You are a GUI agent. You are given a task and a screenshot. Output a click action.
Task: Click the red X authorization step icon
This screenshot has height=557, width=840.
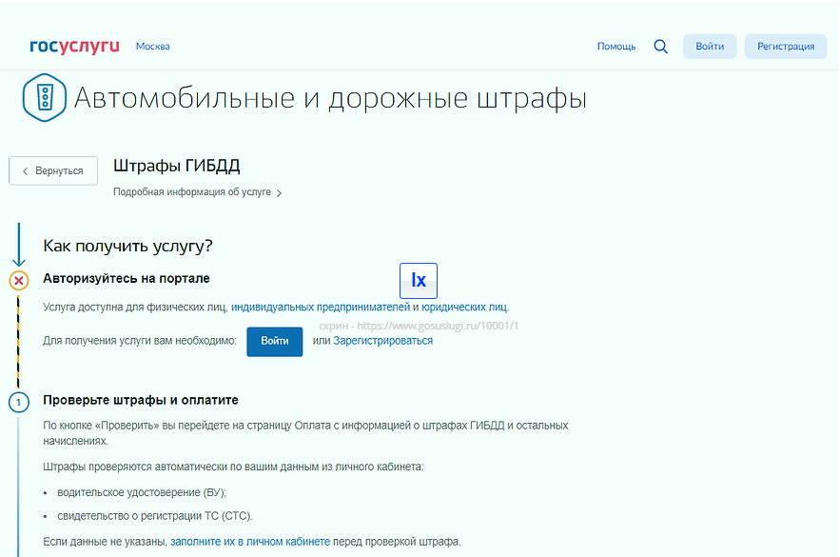click(18, 280)
